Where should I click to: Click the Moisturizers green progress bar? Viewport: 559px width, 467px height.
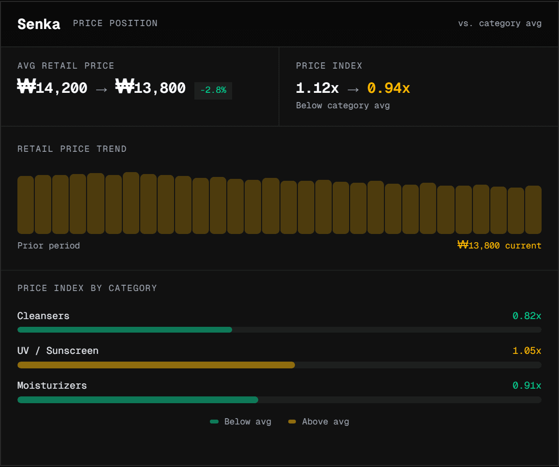click(x=138, y=400)
